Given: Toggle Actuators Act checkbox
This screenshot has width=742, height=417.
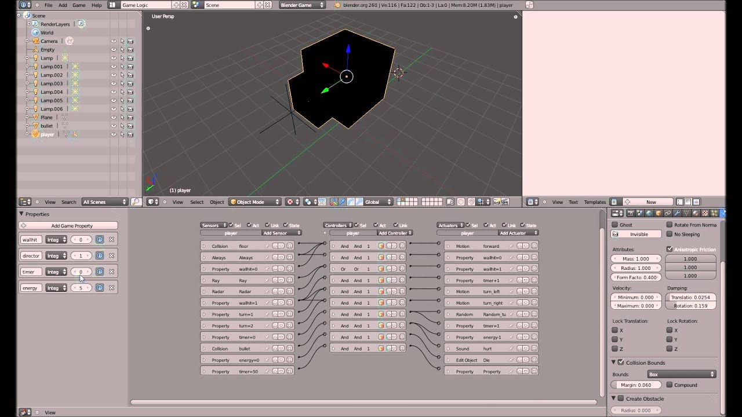Looking at the screenshot, I should pos(486,225).
